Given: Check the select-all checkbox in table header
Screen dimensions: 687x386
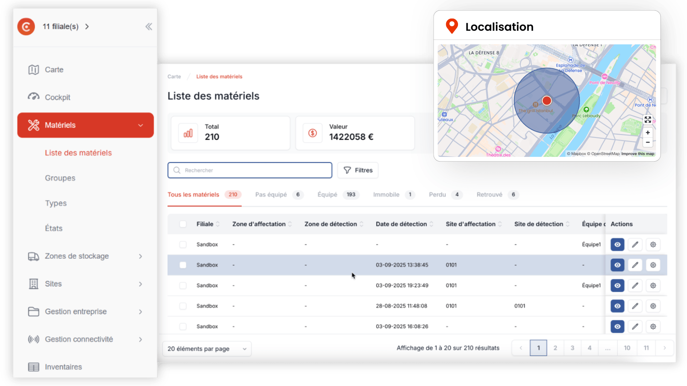Looking at the screenshot, I should 183,224.
